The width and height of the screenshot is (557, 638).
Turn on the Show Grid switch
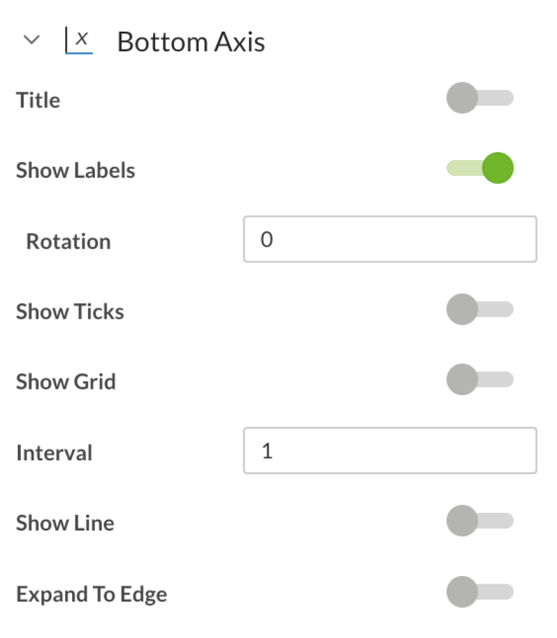[480, 379]
